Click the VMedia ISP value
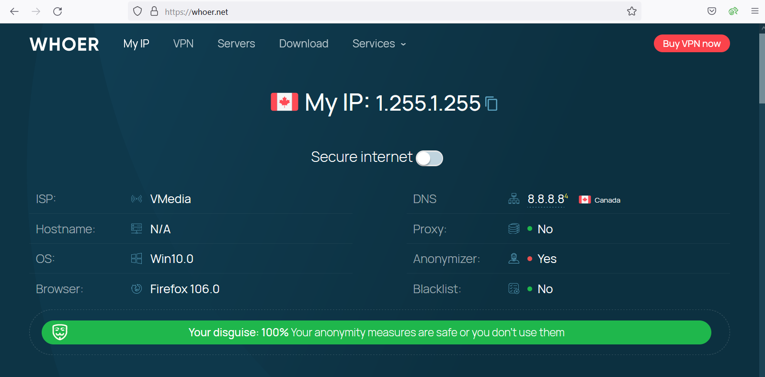 tap(171, 199)
